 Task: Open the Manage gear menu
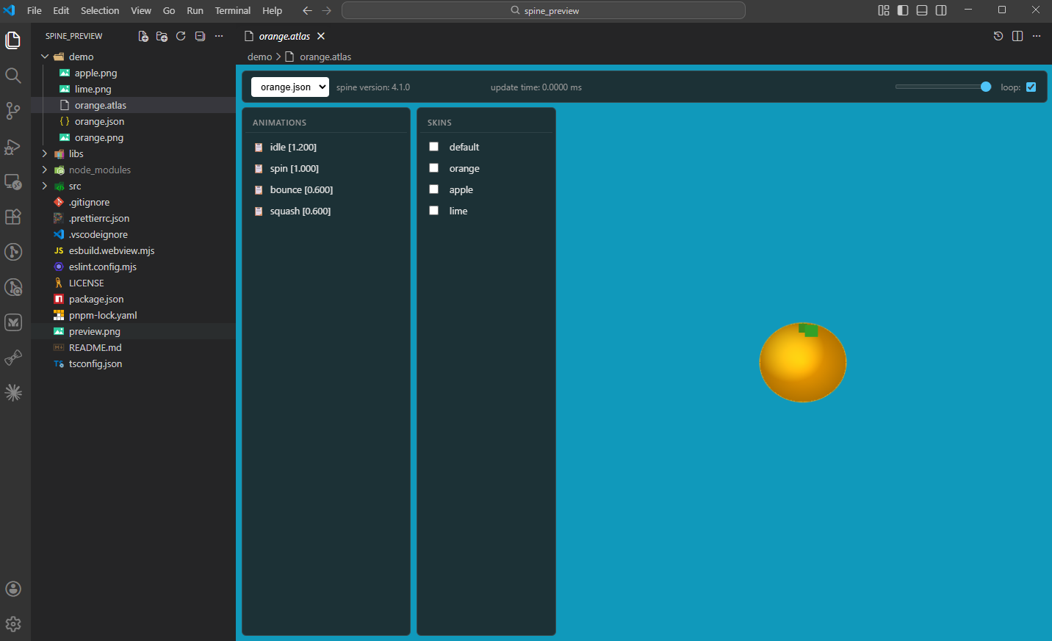(x=13, y=624)
